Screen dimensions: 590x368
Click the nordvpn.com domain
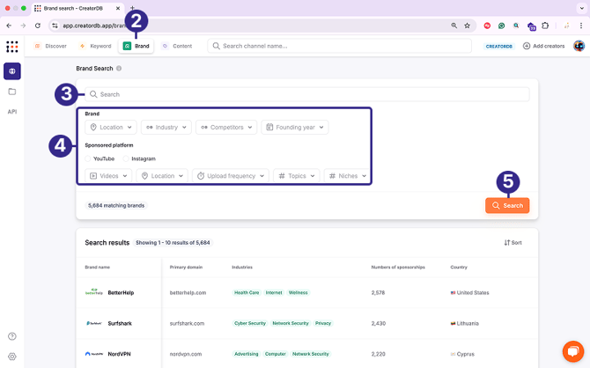coord(186,354)
